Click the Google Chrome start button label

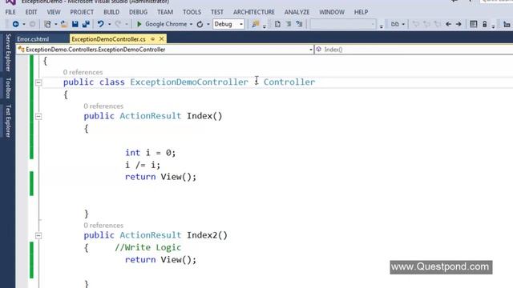pos(166,24)
